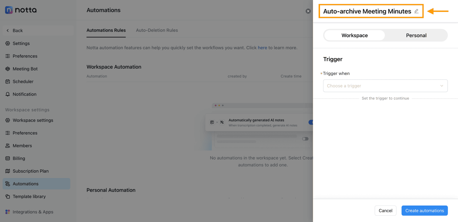Click the Subscription Plan book icon

pos(8,171)
